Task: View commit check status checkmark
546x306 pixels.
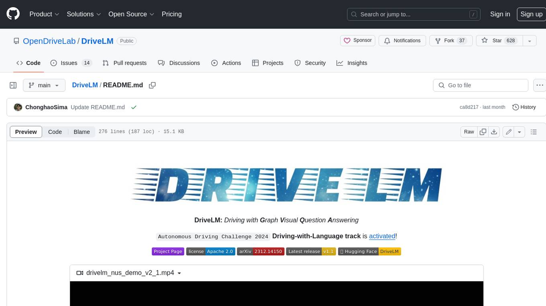Action: pyautogui.click(x=134, y=107)
